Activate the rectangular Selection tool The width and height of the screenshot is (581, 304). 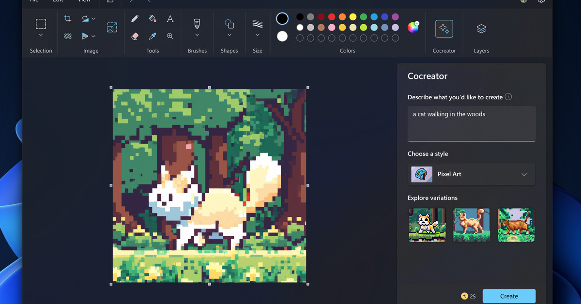[41, 24]
